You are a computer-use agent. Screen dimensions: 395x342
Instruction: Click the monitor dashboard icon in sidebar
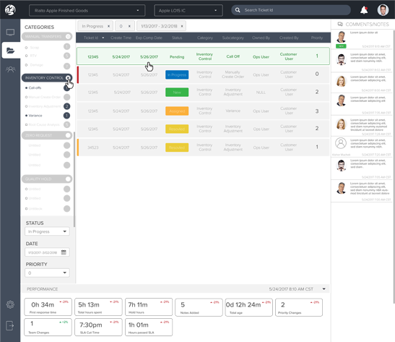(10, 33)
